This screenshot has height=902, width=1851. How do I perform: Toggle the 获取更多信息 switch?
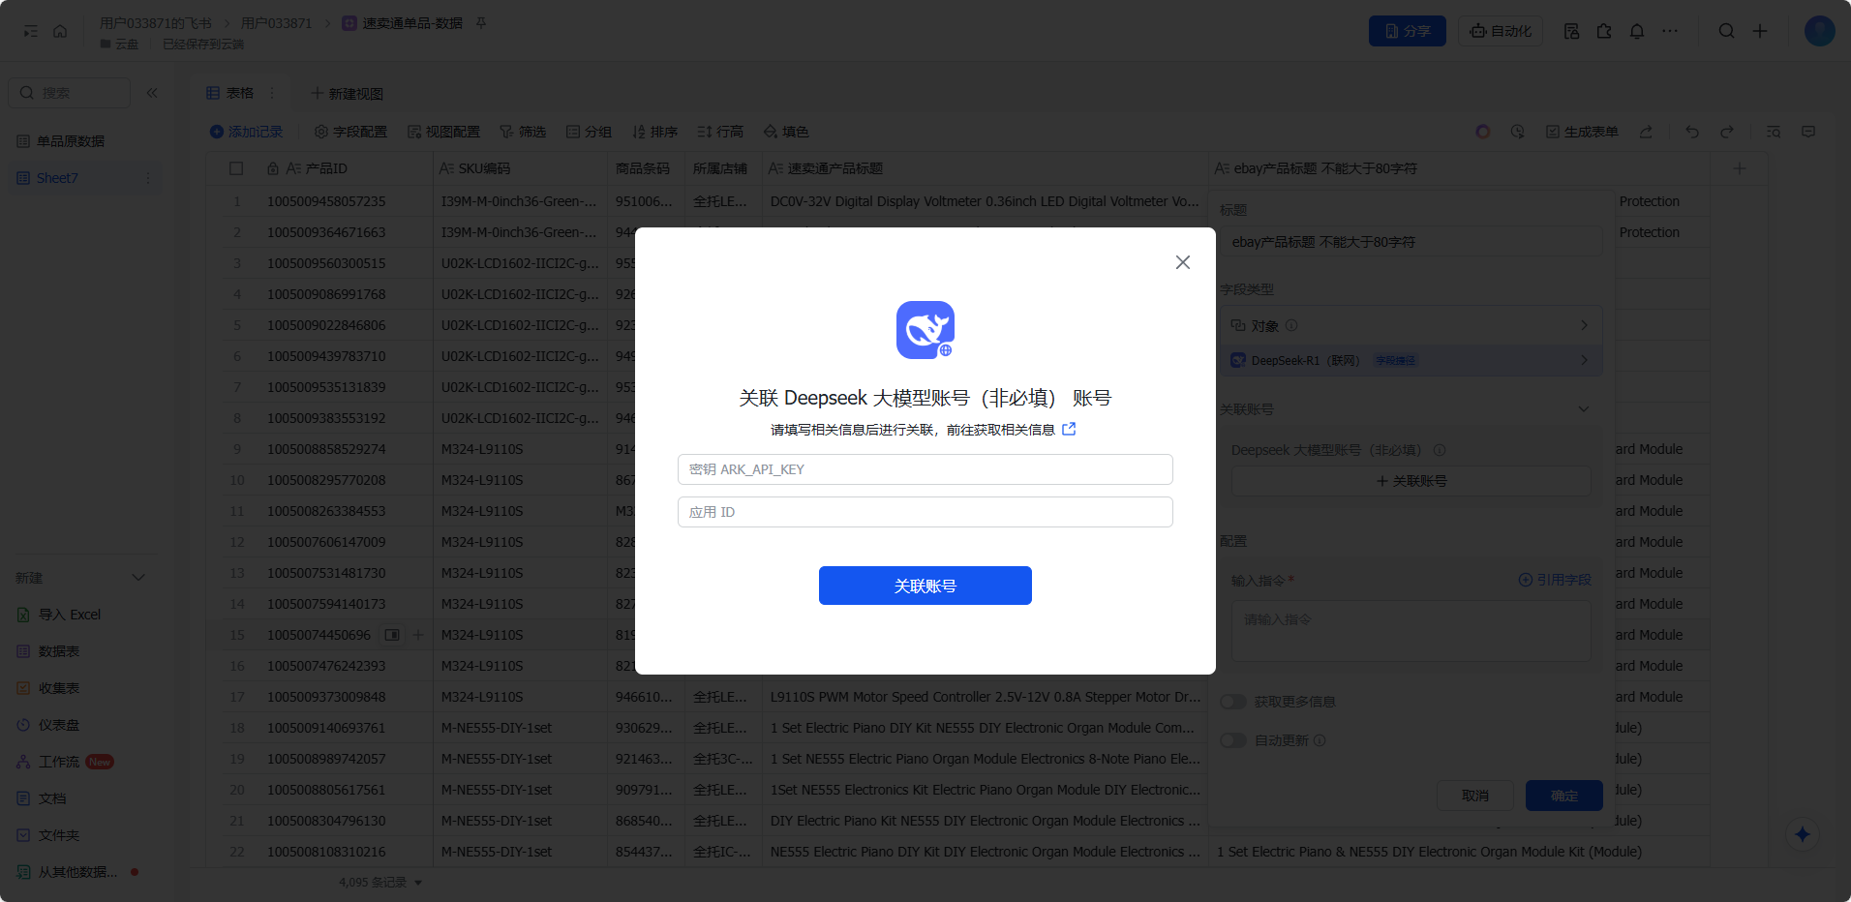1232,702
